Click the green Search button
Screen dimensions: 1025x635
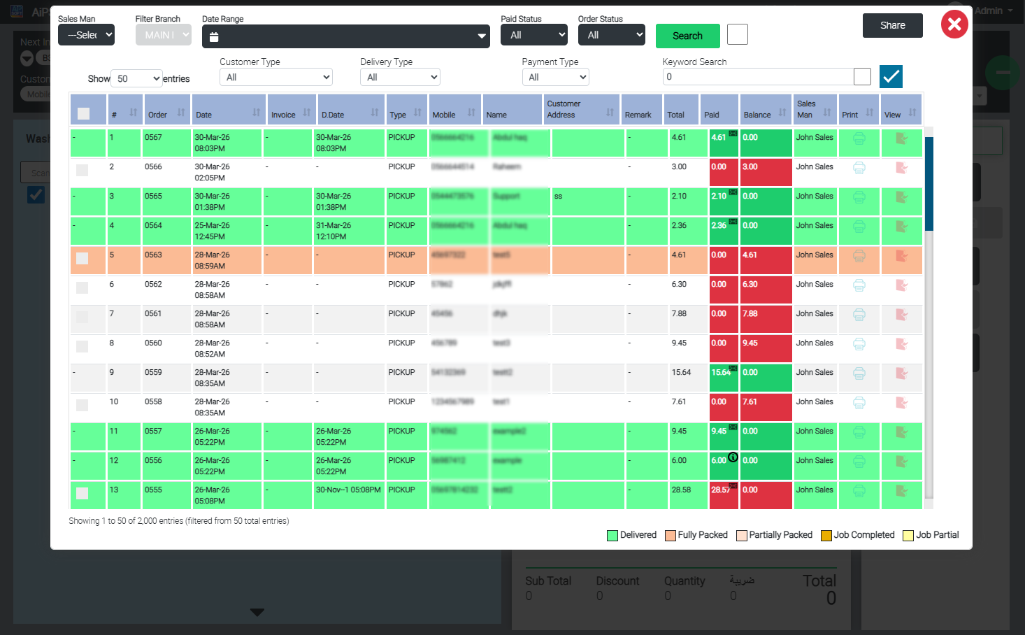pyautogui.click(x=687, y=36)
